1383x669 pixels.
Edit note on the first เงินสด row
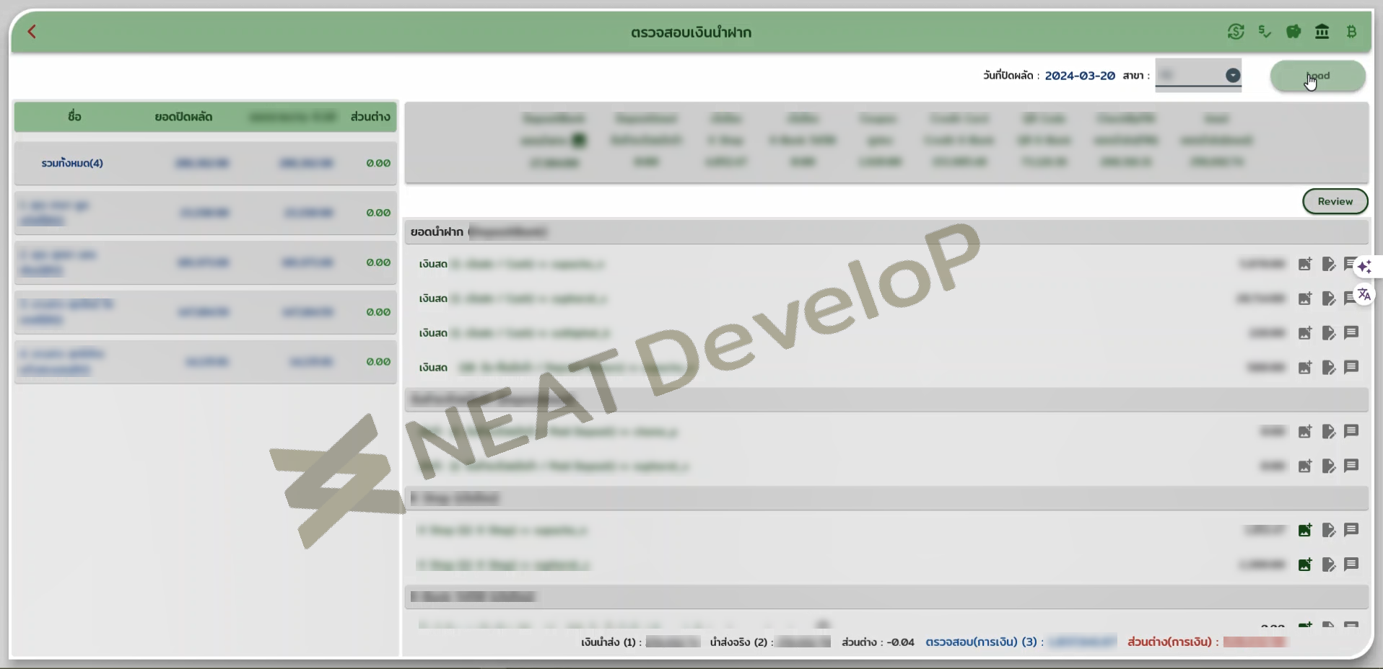[x=1328, y=264]
